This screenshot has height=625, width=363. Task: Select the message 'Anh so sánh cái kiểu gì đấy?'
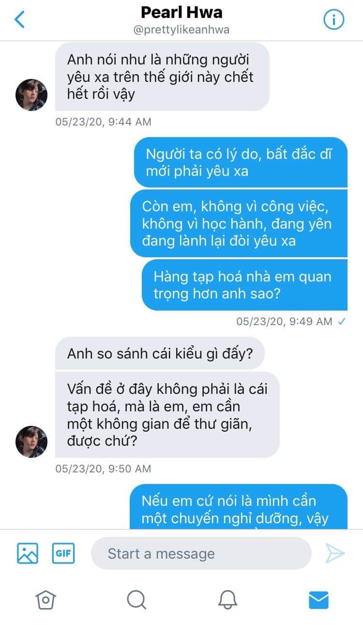tap(160, 354)
